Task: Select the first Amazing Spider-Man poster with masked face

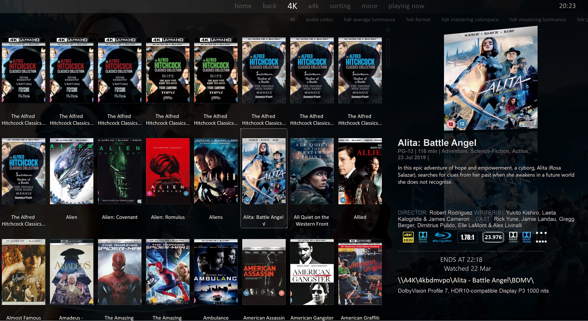Action: point(120,272)
